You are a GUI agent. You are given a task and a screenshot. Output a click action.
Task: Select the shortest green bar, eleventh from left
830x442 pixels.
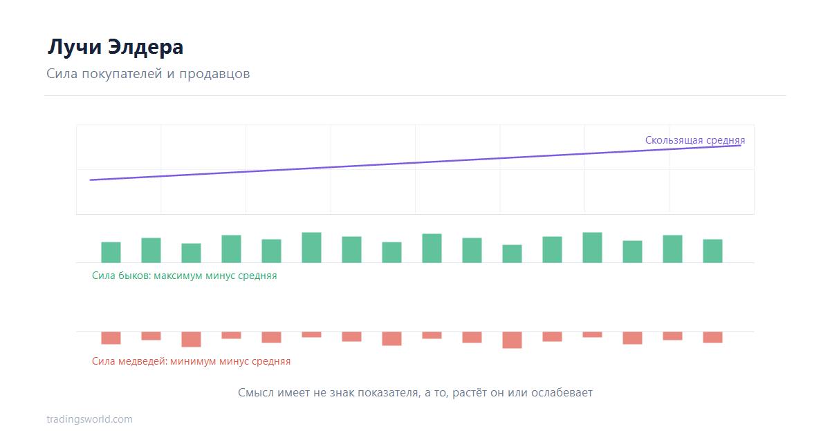point(512,253)
